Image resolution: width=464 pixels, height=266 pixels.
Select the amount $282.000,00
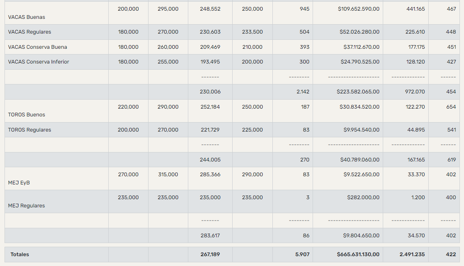tap(363, 198)
